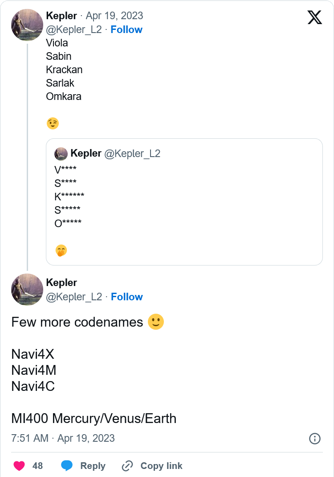
Task: Follow Kepler from the top Viola tweet
Action: click(126, 29)
